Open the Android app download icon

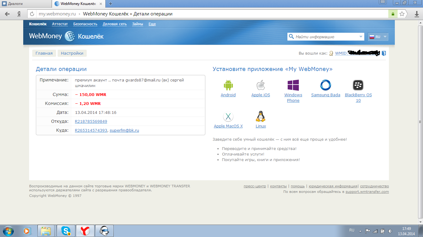(228, 85)
